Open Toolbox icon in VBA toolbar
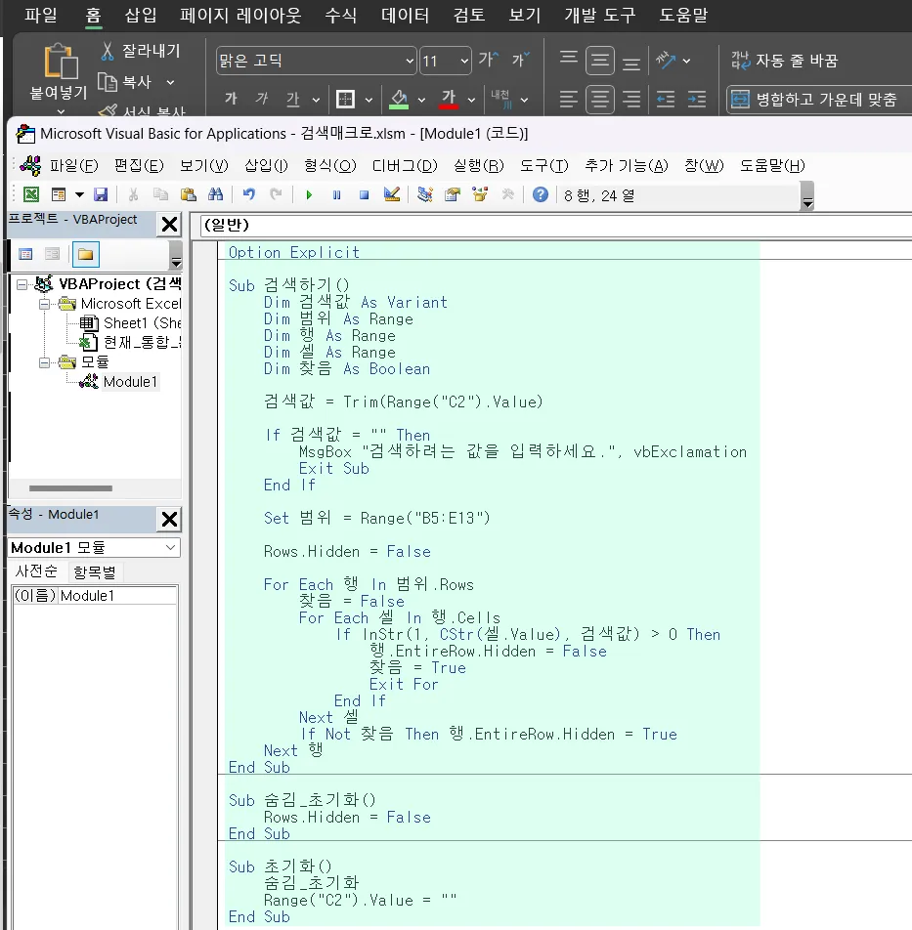 pyautogui.click(x=508, y=194)
